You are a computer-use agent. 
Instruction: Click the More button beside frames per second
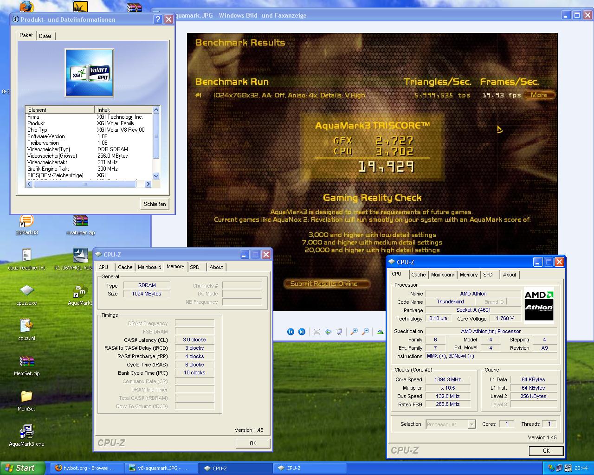click(x=540, y=95)
